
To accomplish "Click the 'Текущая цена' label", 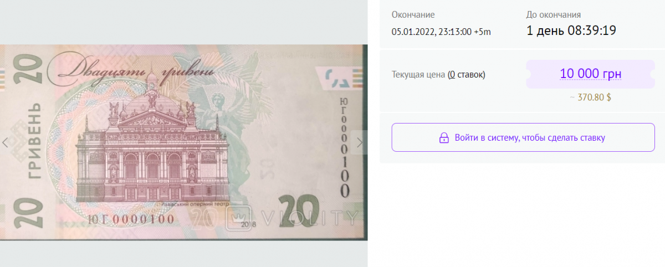I will 418,74.
